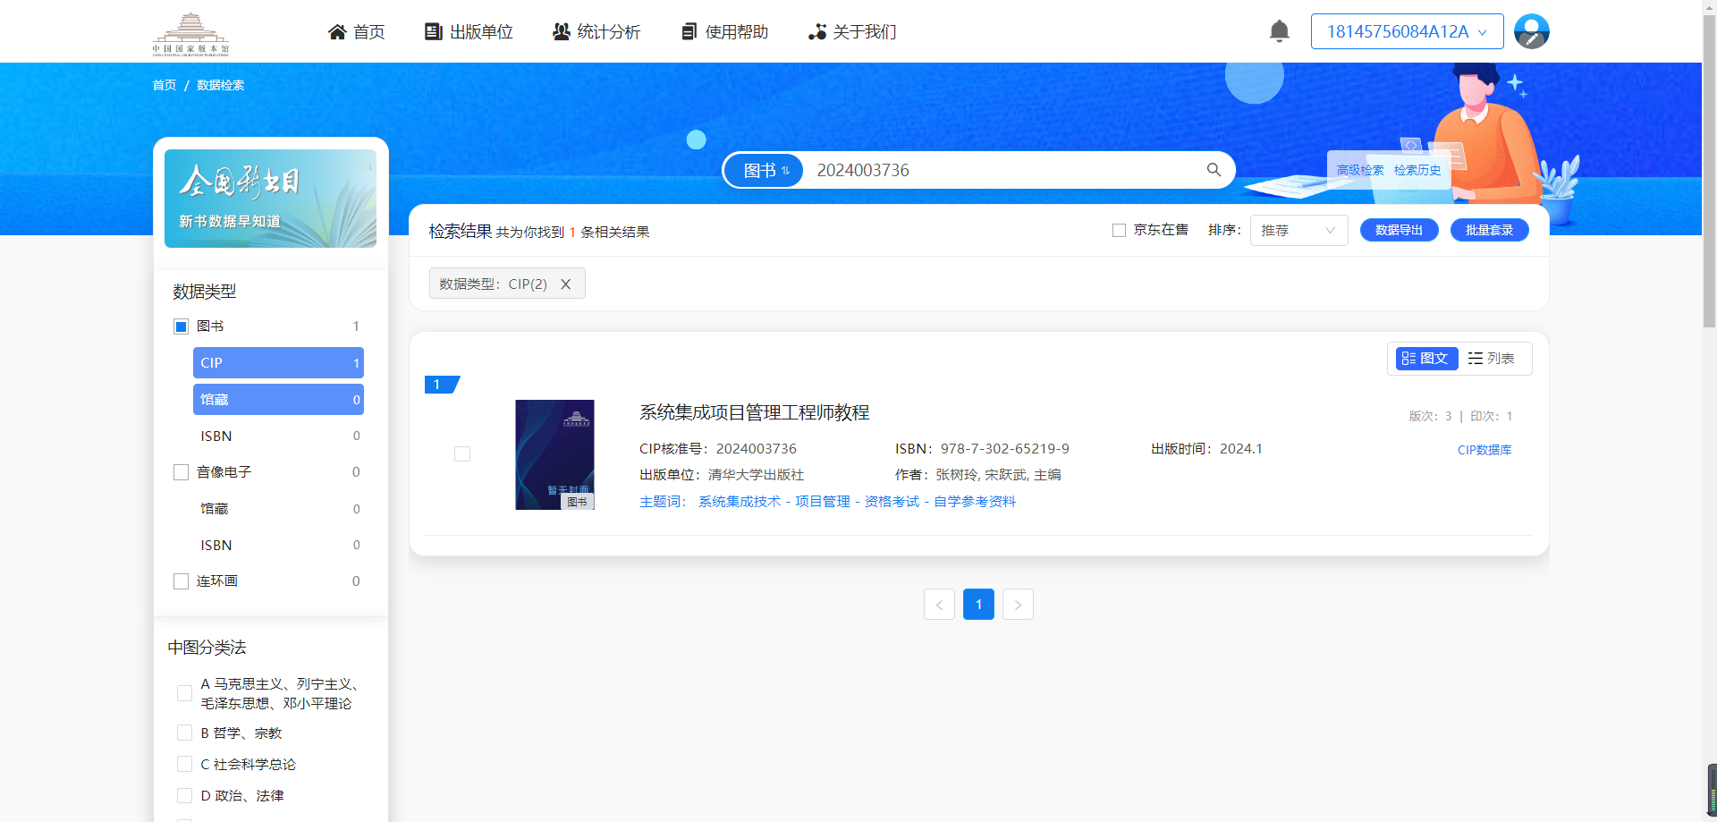This screenshot has width=1717, height=822.
Task: Select the book result row checkbox
Action: [462, 454]
